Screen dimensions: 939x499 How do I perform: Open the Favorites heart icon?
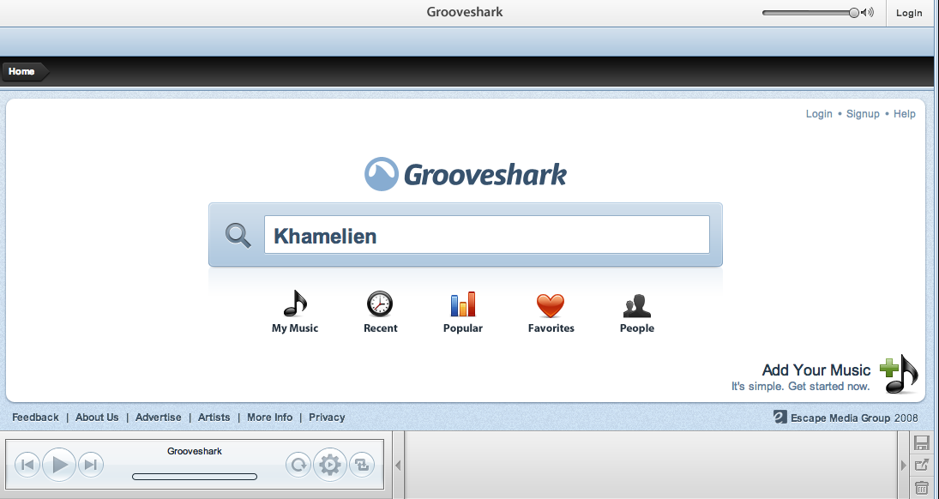tap(551, 305)
